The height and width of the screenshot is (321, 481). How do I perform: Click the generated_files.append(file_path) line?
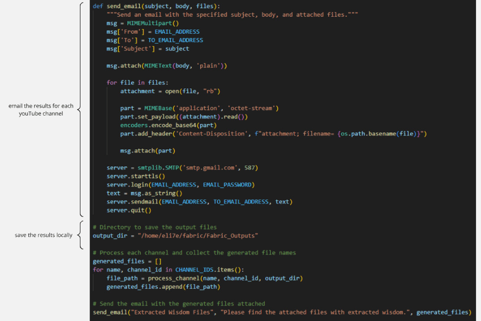tap(163, 287)
